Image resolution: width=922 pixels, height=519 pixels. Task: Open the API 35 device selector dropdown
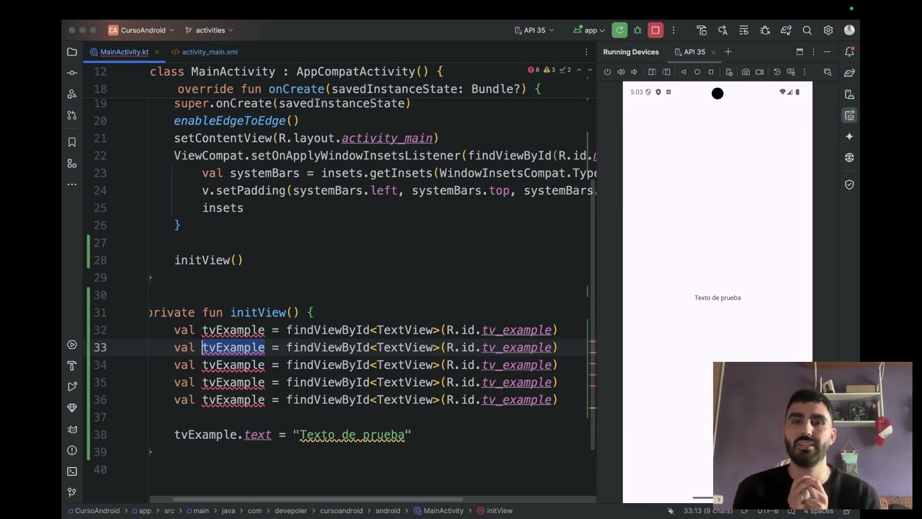click(534, 30)
